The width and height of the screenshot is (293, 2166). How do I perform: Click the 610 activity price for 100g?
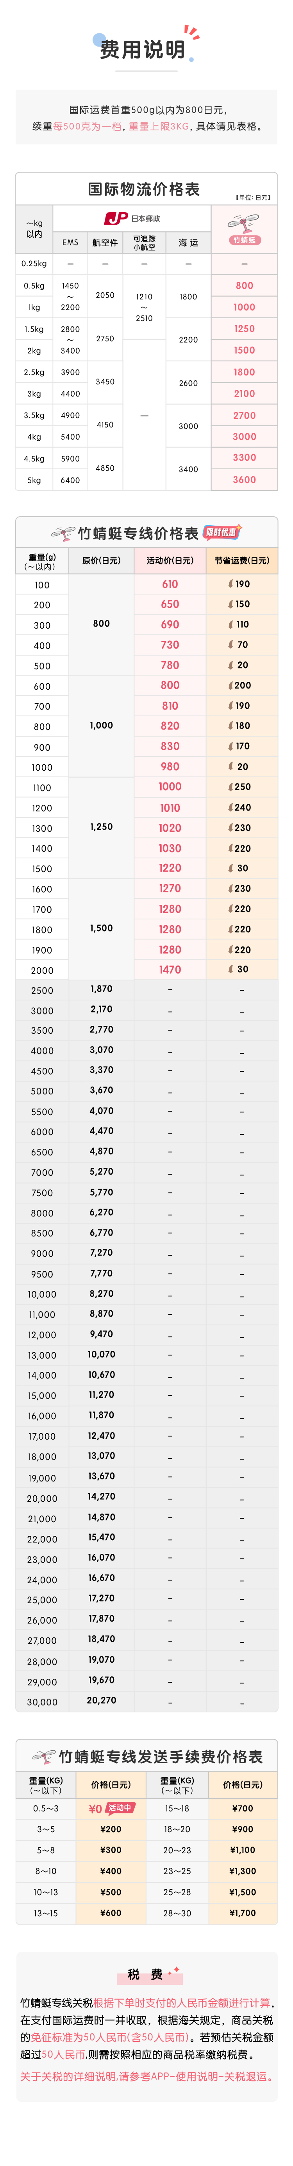170,584
